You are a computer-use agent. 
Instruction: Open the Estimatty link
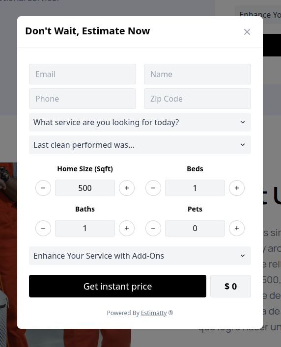coord(154,313)
